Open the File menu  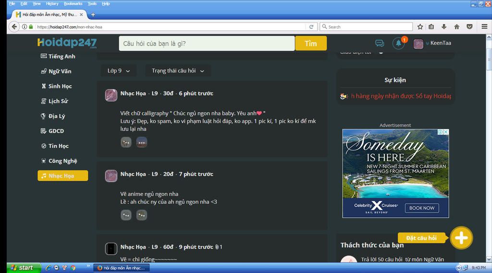point(12,4)
